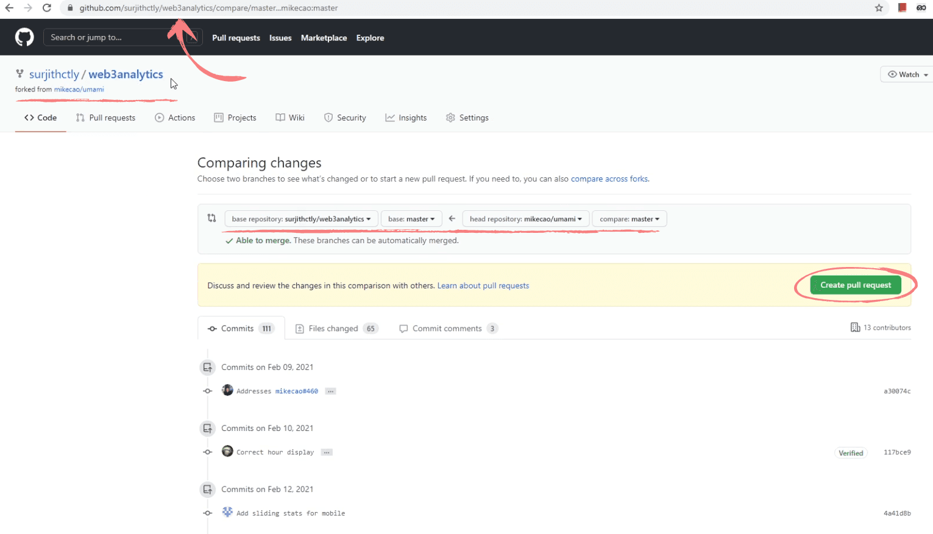Open the head repository mikecao/umami dropdown
933x534 pixels.
[525, 219]
